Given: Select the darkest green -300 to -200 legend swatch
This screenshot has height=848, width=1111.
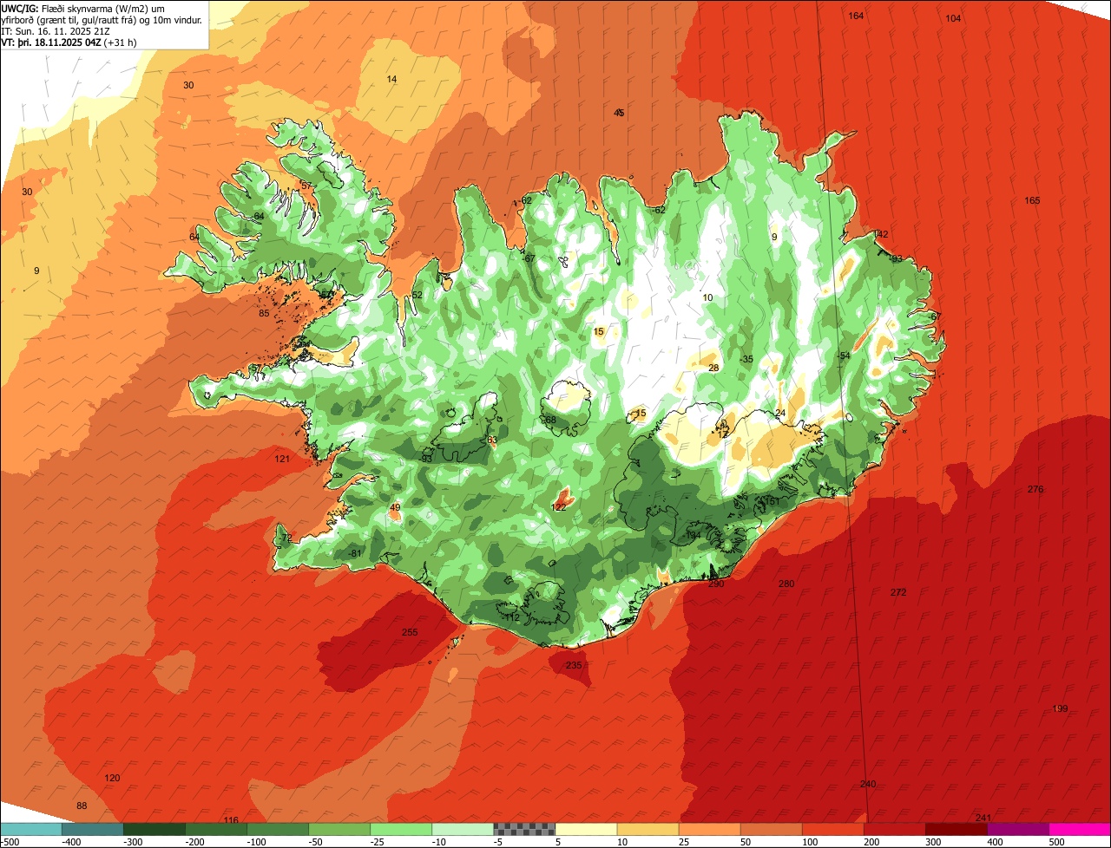Looking at the screenshot, I should pos(154,829).
